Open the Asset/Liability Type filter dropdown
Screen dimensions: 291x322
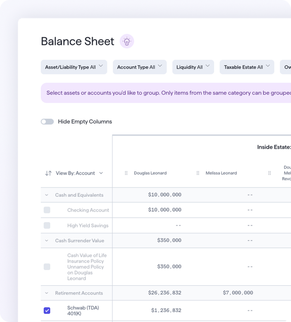[74, 67]
